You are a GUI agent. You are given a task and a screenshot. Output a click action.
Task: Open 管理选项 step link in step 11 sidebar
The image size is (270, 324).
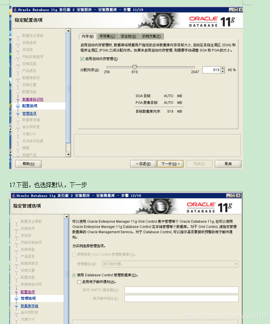click(30, 113)
